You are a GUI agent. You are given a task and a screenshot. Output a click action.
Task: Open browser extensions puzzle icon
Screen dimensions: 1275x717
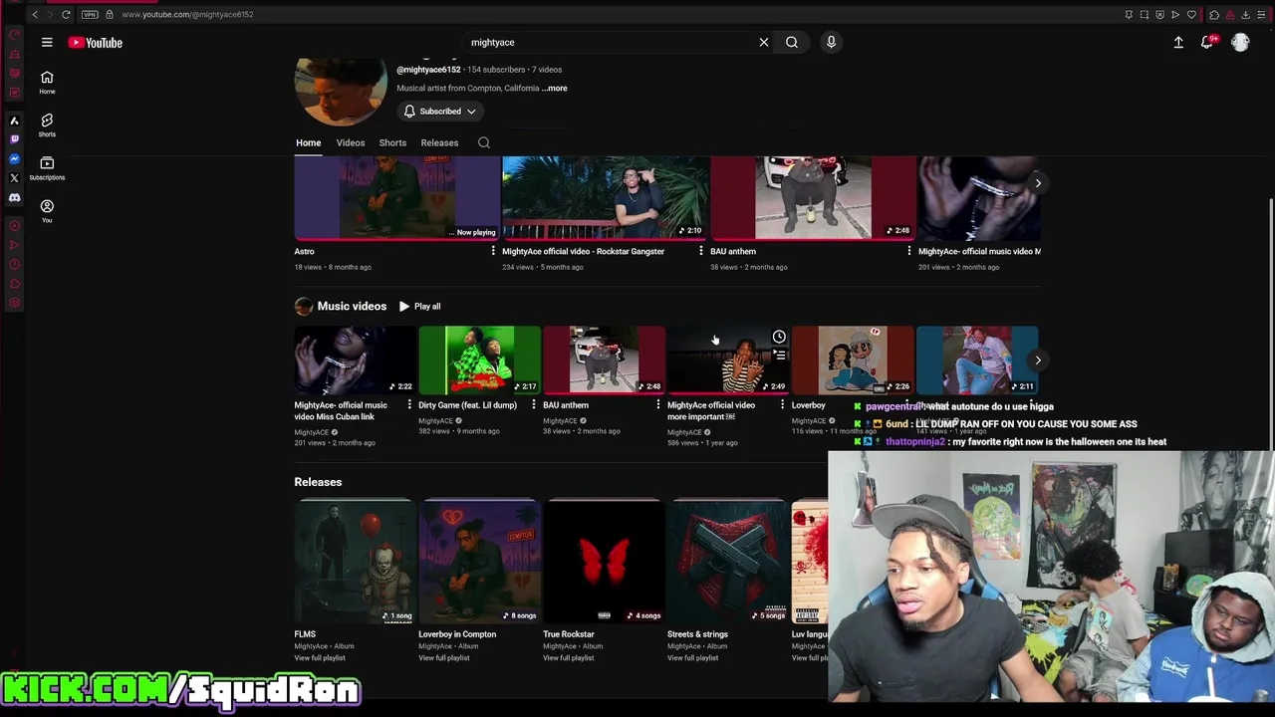coord(1214,14)
